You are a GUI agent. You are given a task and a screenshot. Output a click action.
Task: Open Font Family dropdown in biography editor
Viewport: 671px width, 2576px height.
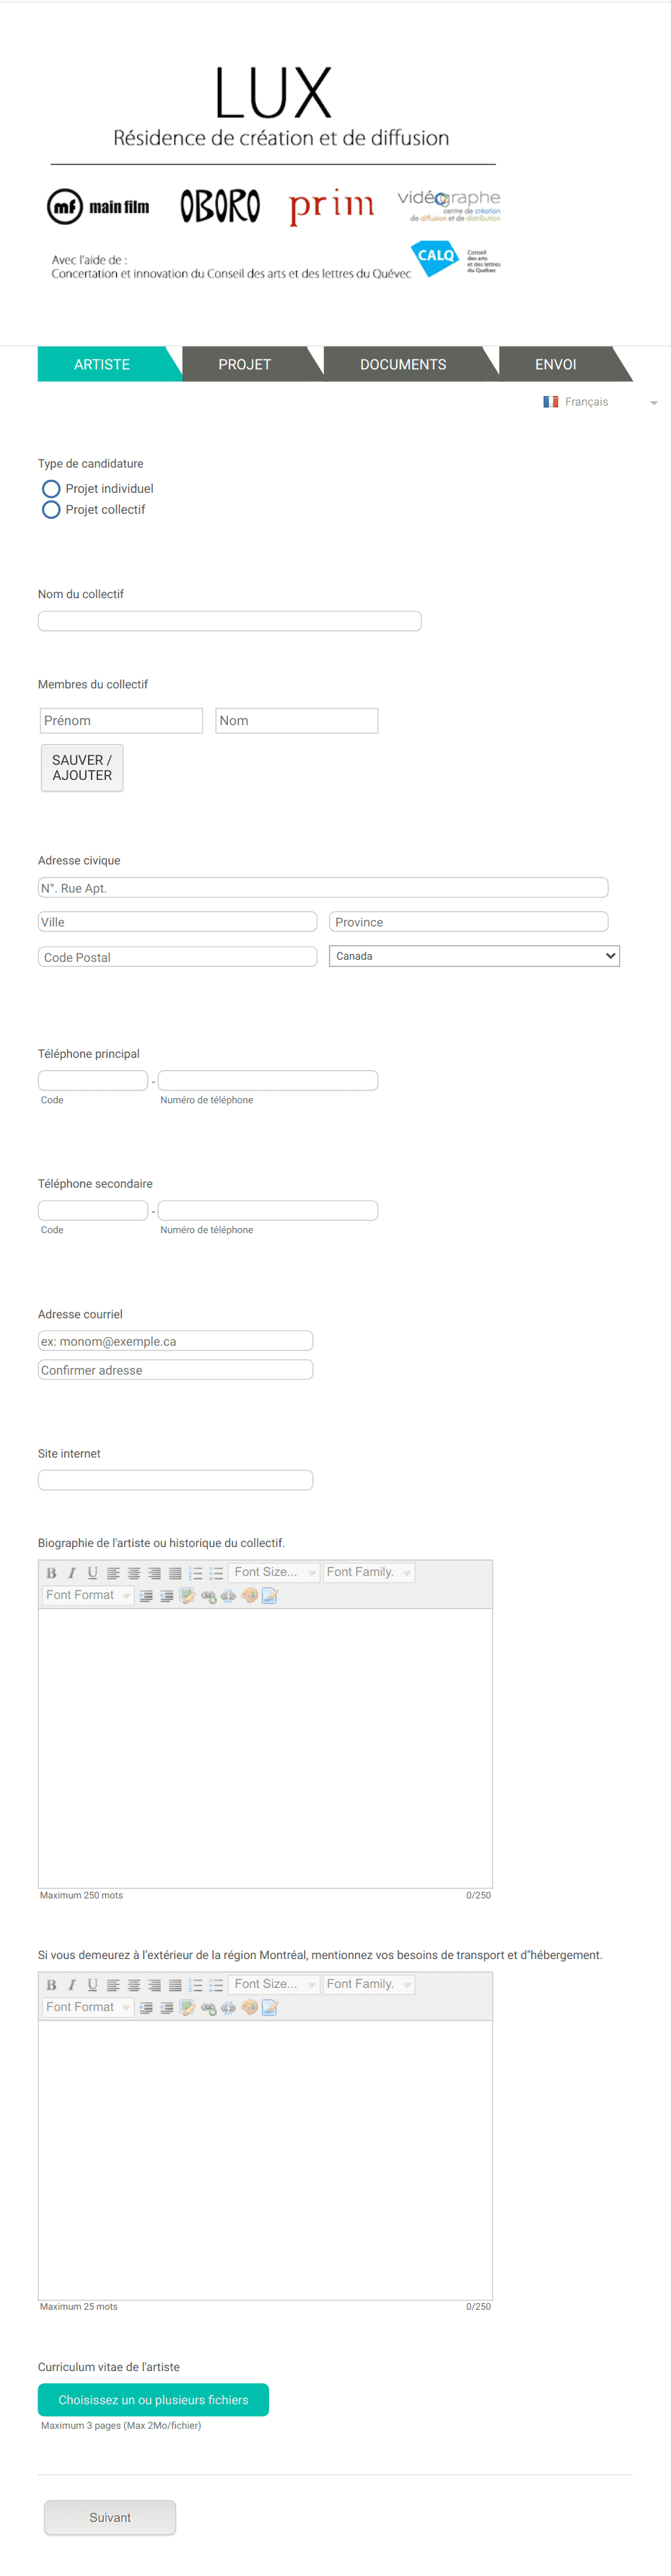tap(368, 1572)
